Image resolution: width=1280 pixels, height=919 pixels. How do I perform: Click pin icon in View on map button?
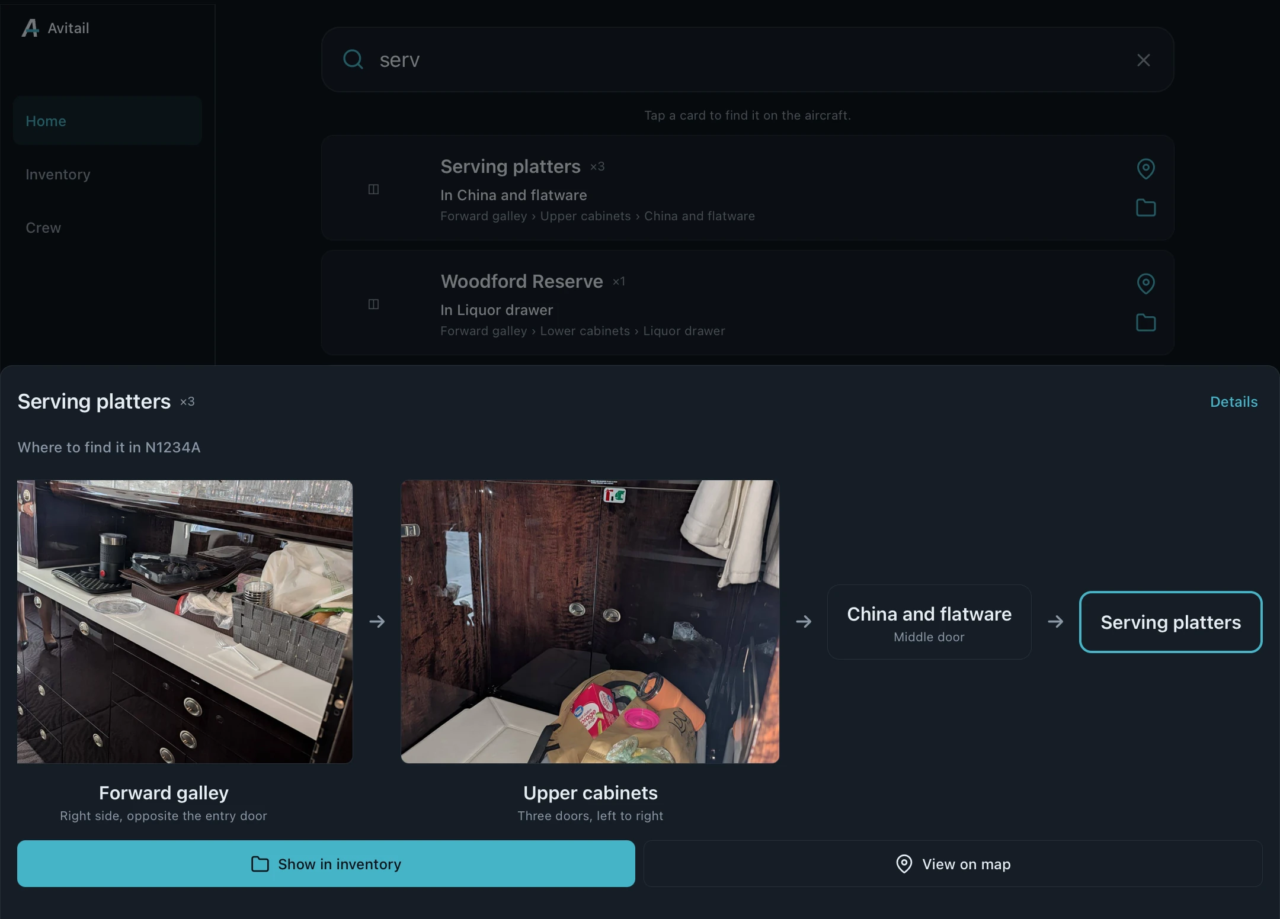coord(904,864)
